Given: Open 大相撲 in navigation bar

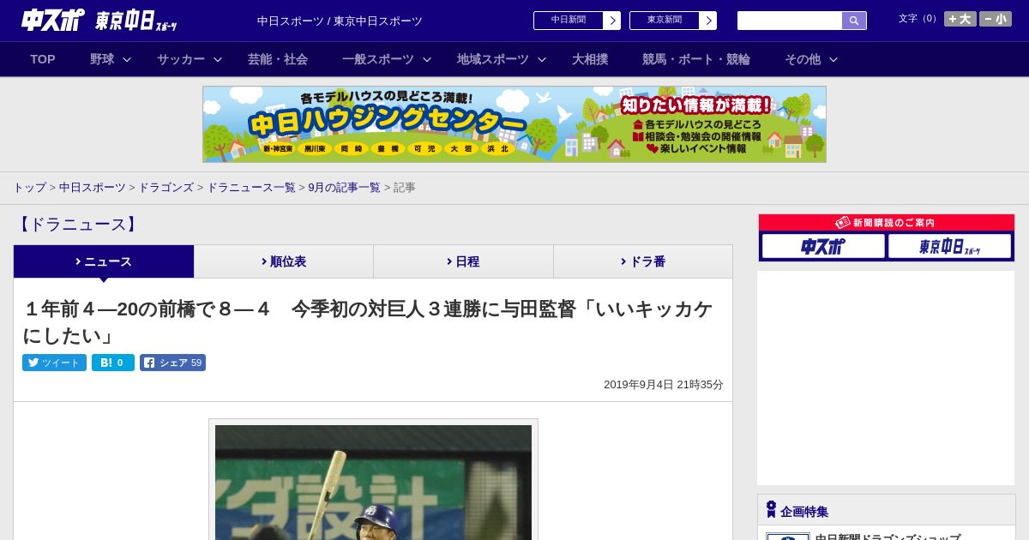Looking at the screenshot, I should [x=590, y=59].
